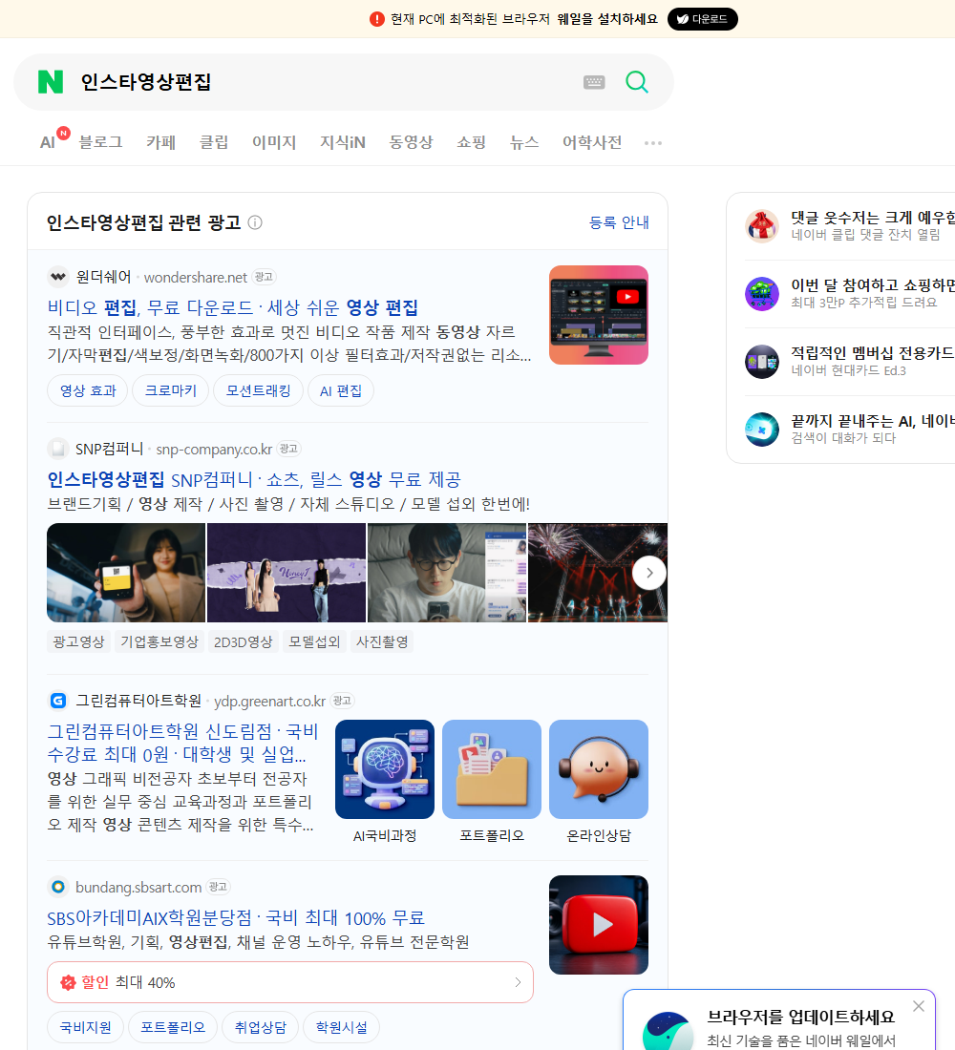Screen dimensions: 955x1050
Task: Click the 사진촬영 tag
Action: [382, 641]
